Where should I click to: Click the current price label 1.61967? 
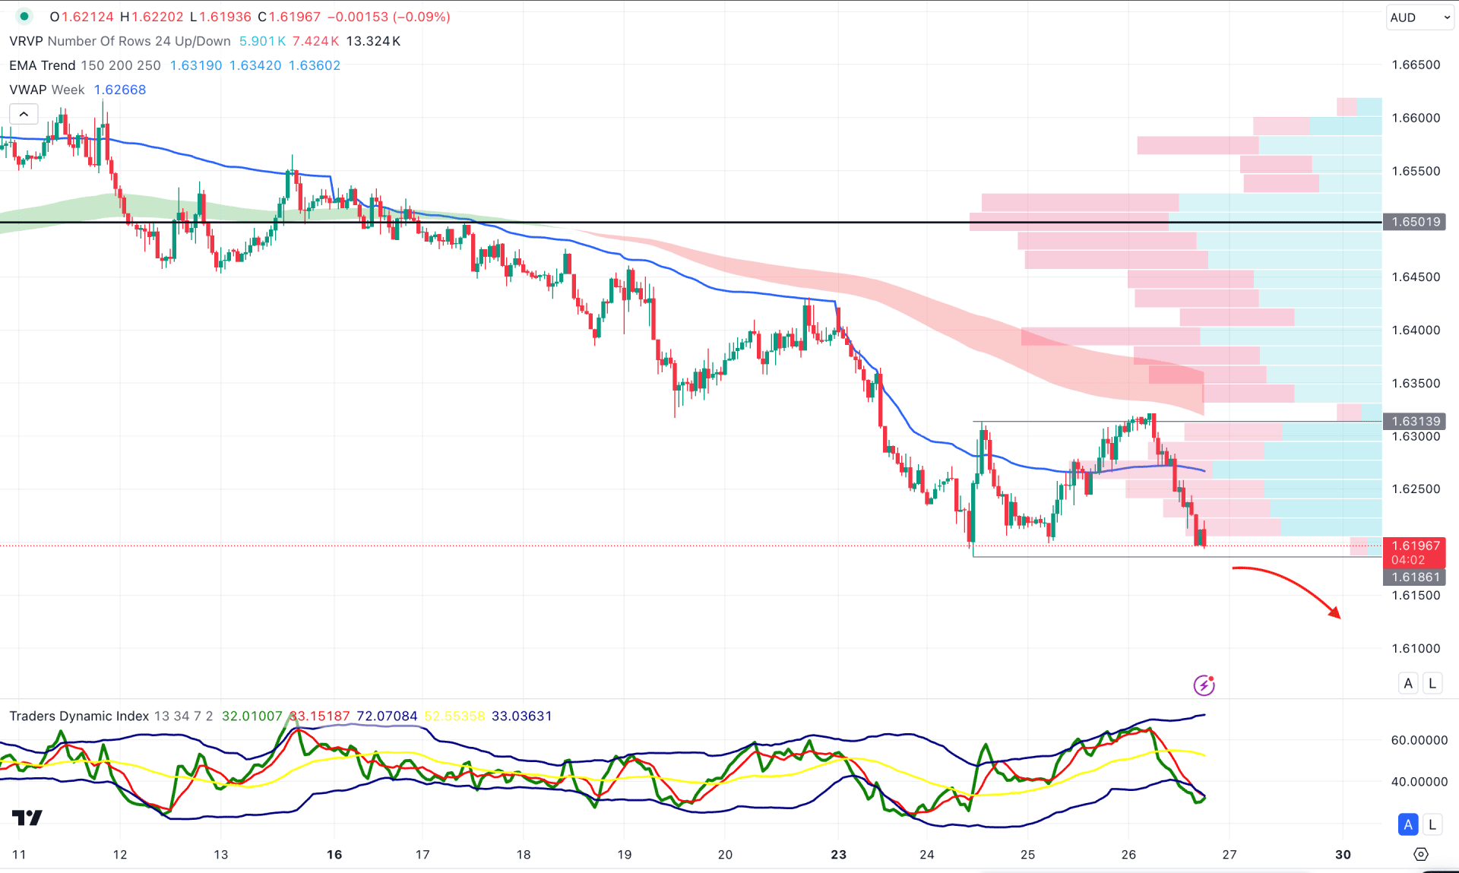(1415, 546)
